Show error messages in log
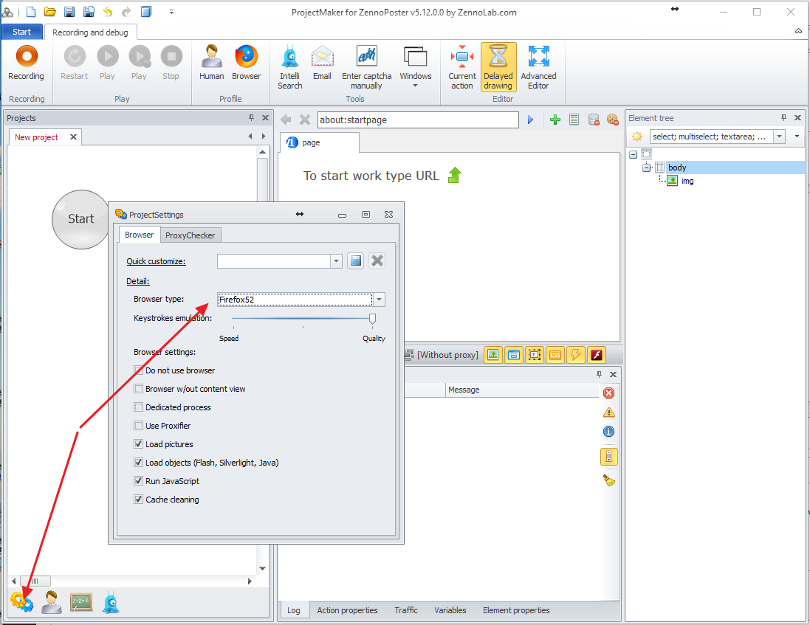 609,393
